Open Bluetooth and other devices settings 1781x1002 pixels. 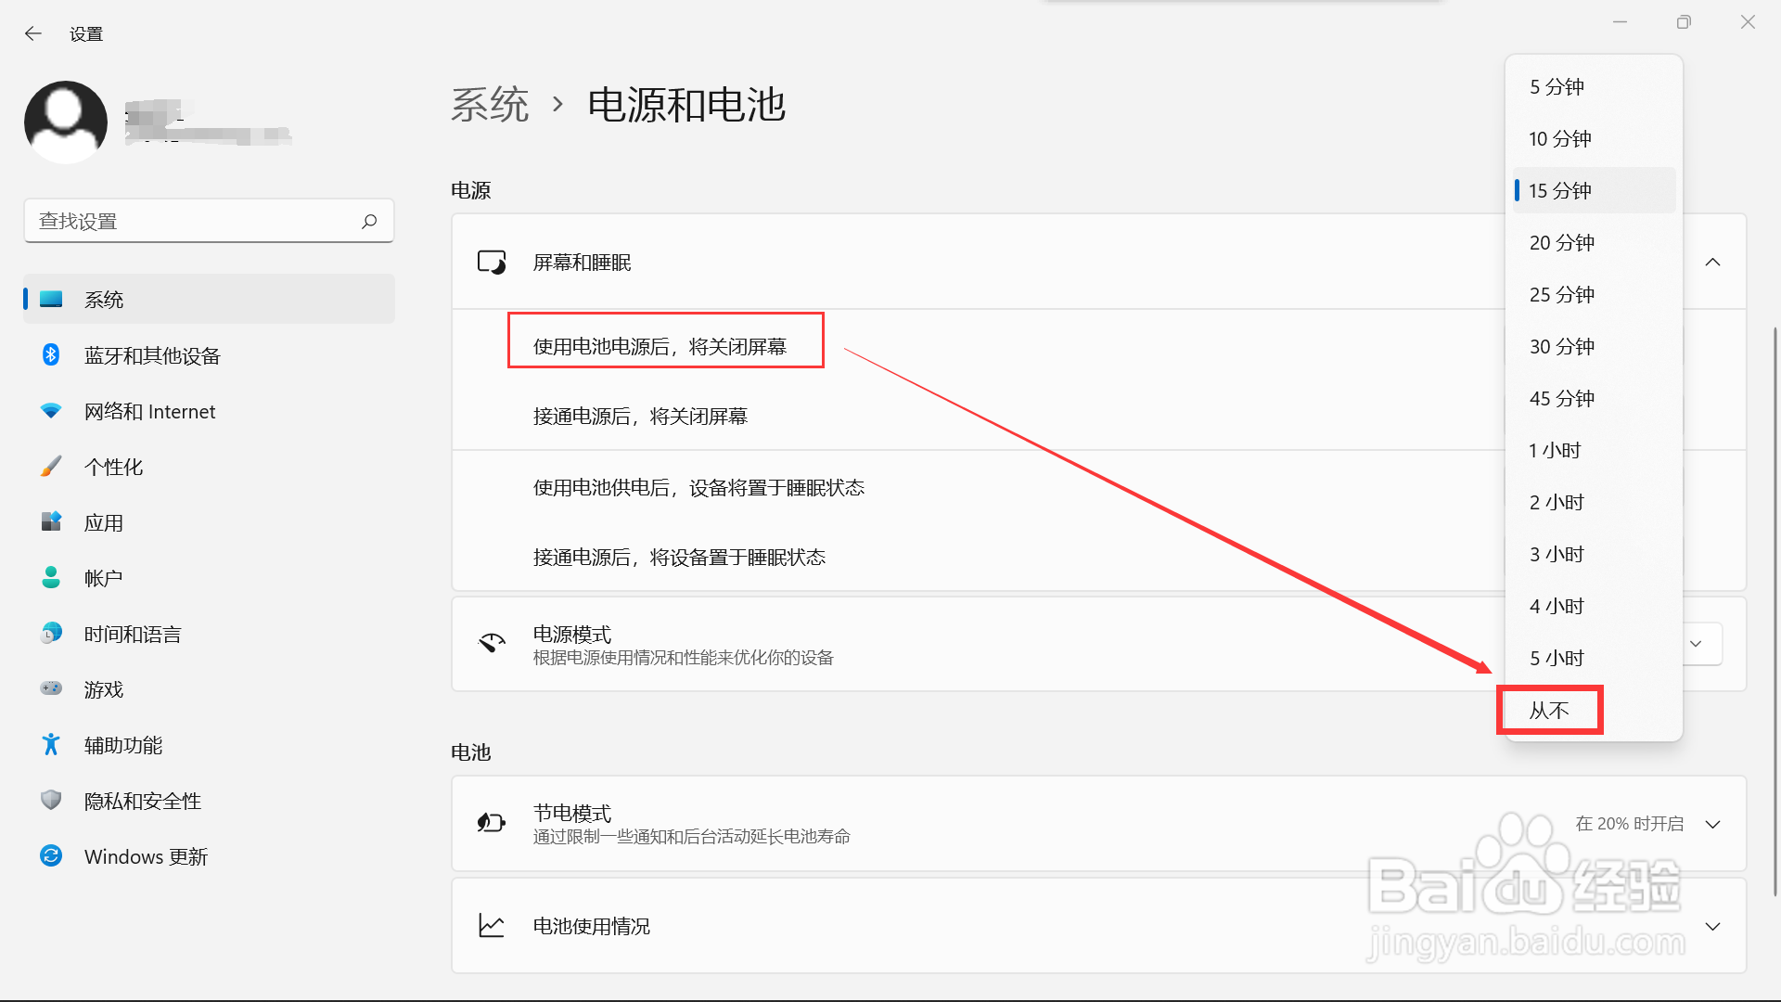[152, 355]
